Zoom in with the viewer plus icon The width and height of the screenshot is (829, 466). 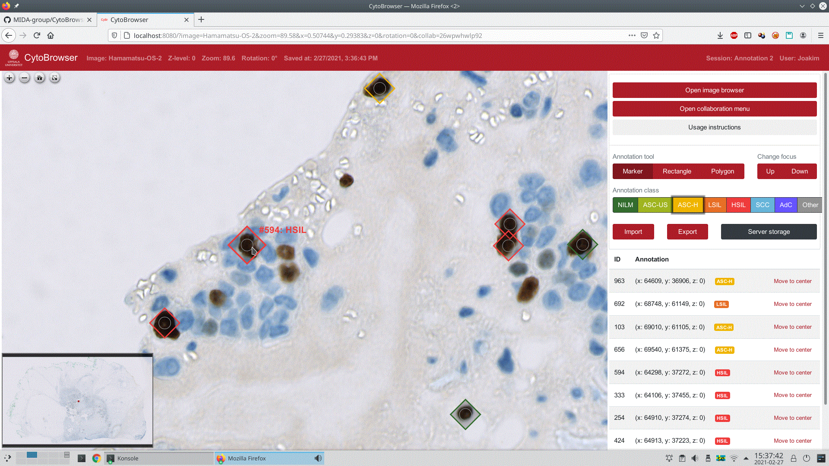click(9, 78)
